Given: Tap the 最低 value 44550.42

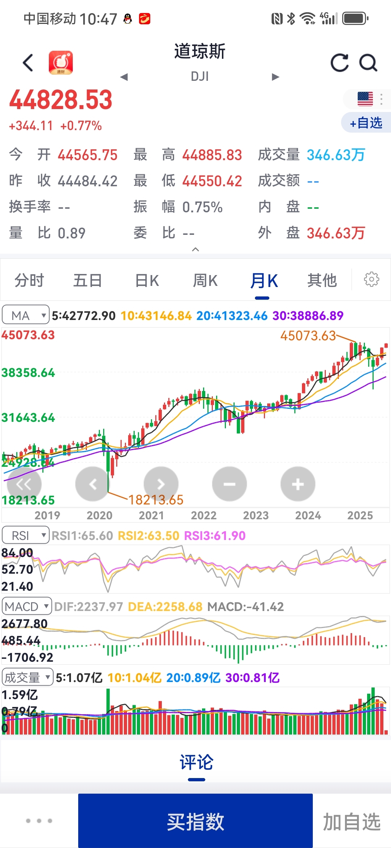Looking at the screenshot, I should click(x=212, y=181).
